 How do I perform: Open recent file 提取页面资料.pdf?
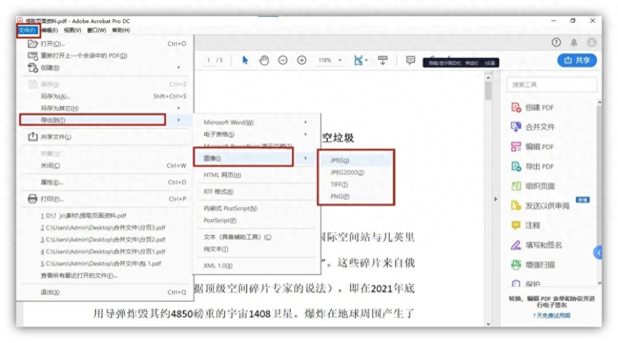click(x=83, y=215)
